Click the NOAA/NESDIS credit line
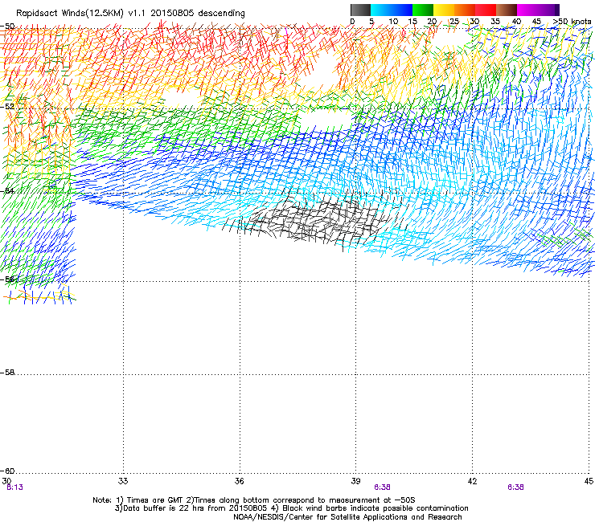The width and height of the screenshot is (595, 522). click(x=347, y=516)
